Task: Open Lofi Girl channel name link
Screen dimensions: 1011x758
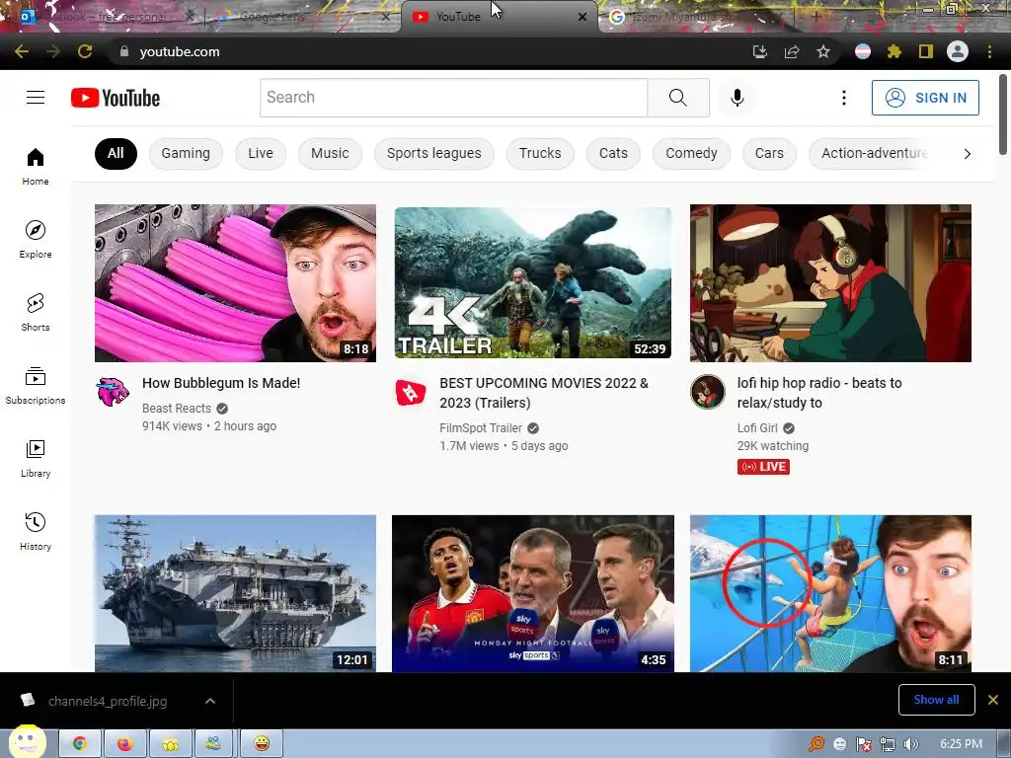Action: pyautogui.click(x=757, y=428)
